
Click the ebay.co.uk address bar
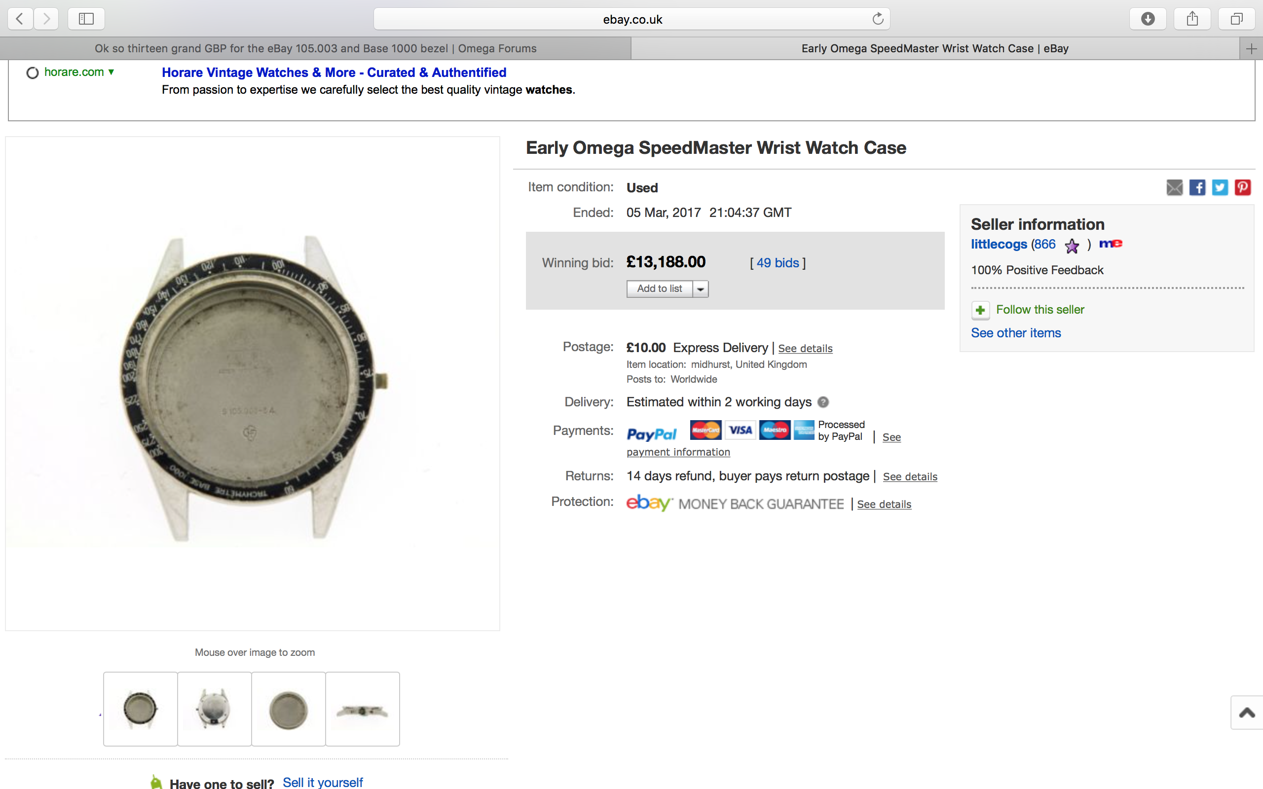(x=631, y=19)
